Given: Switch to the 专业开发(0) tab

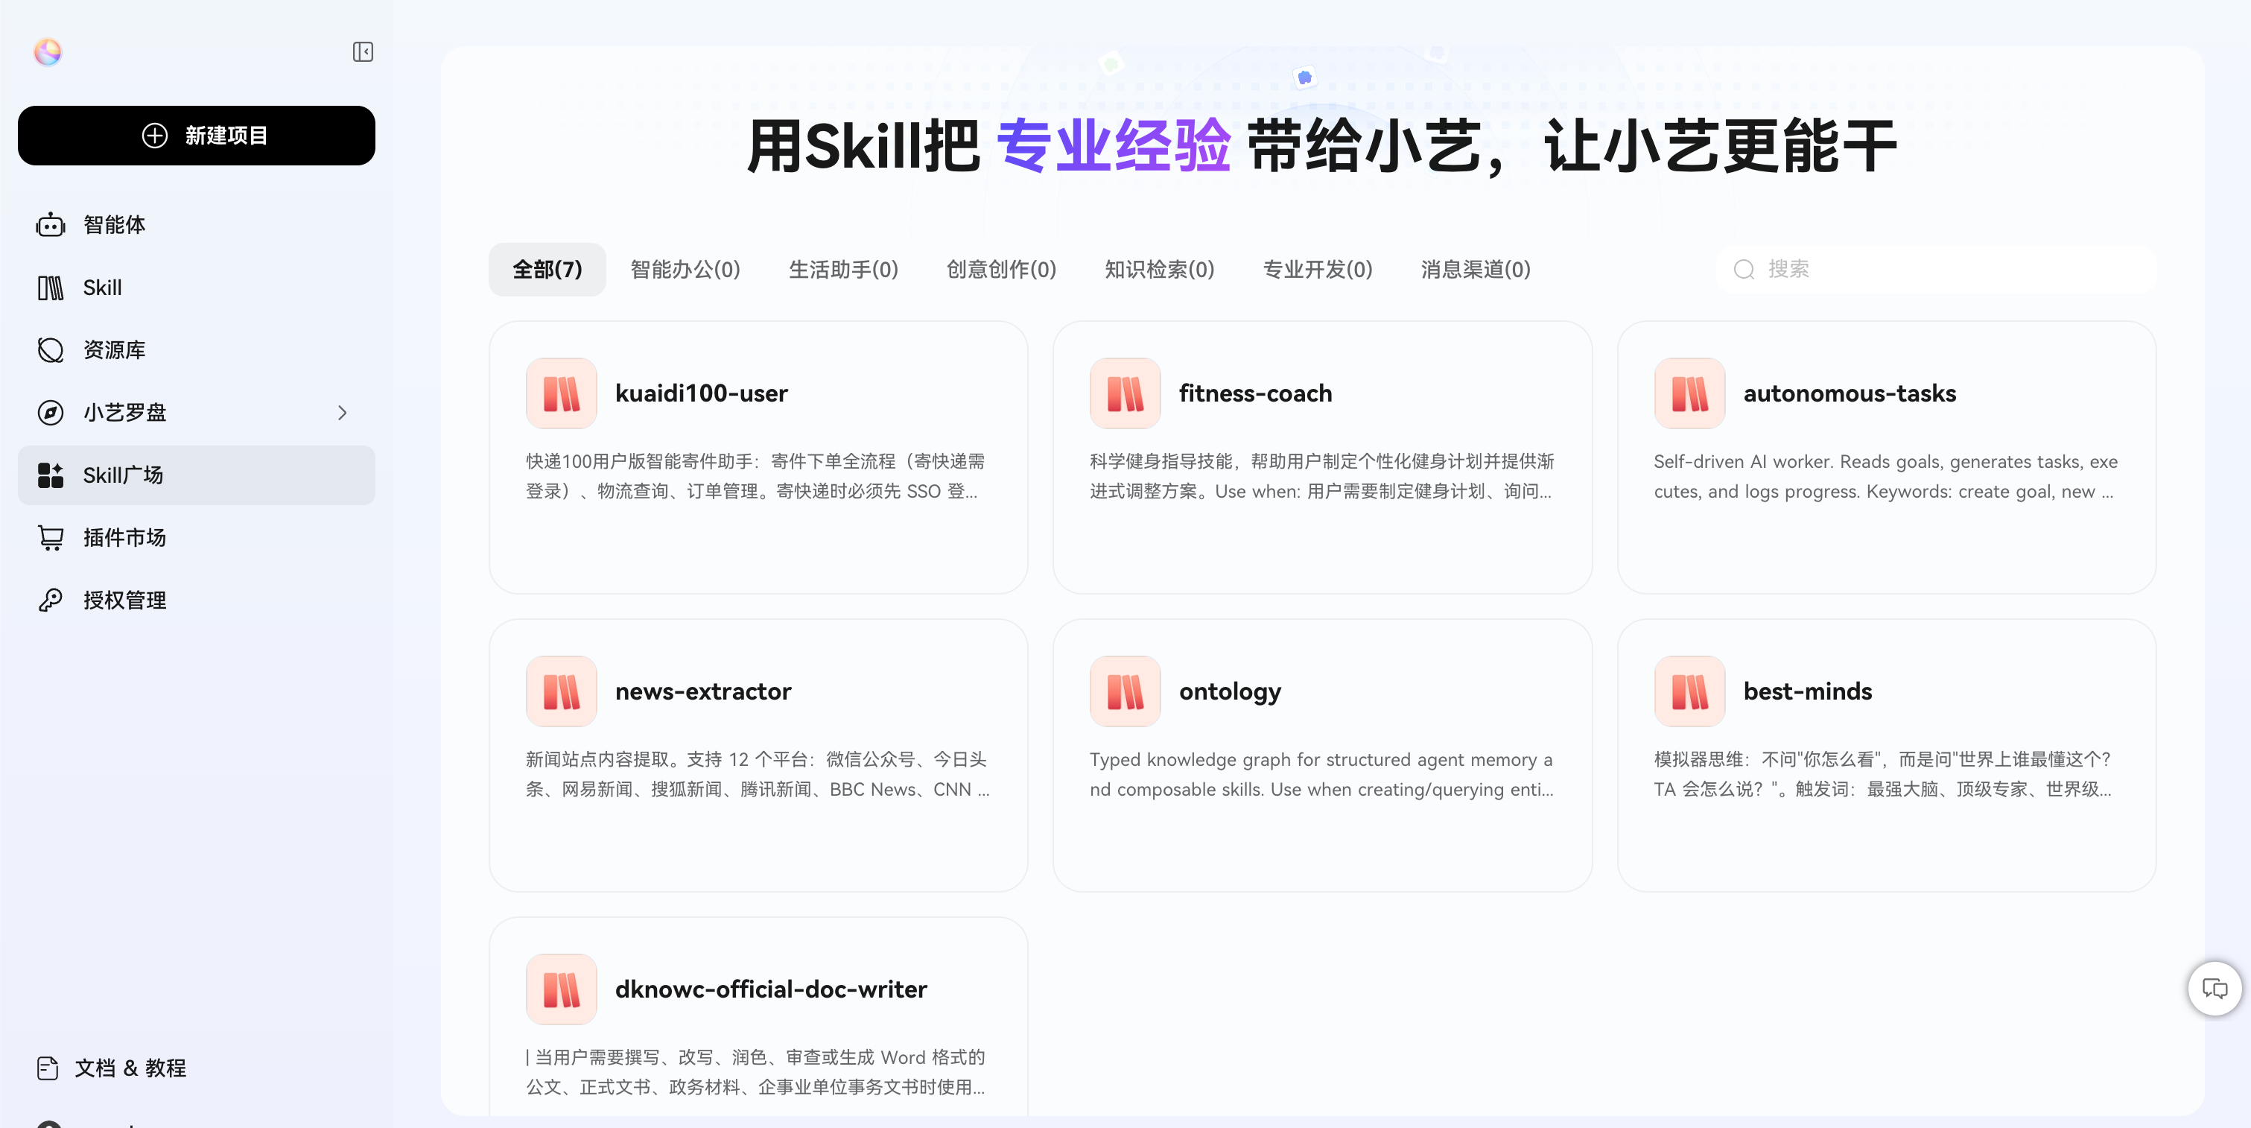Looking at the screenshot, I should pos(1318,269).
